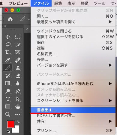
Task: Choose 名称変更... from the menu
Action: [73, 54]
